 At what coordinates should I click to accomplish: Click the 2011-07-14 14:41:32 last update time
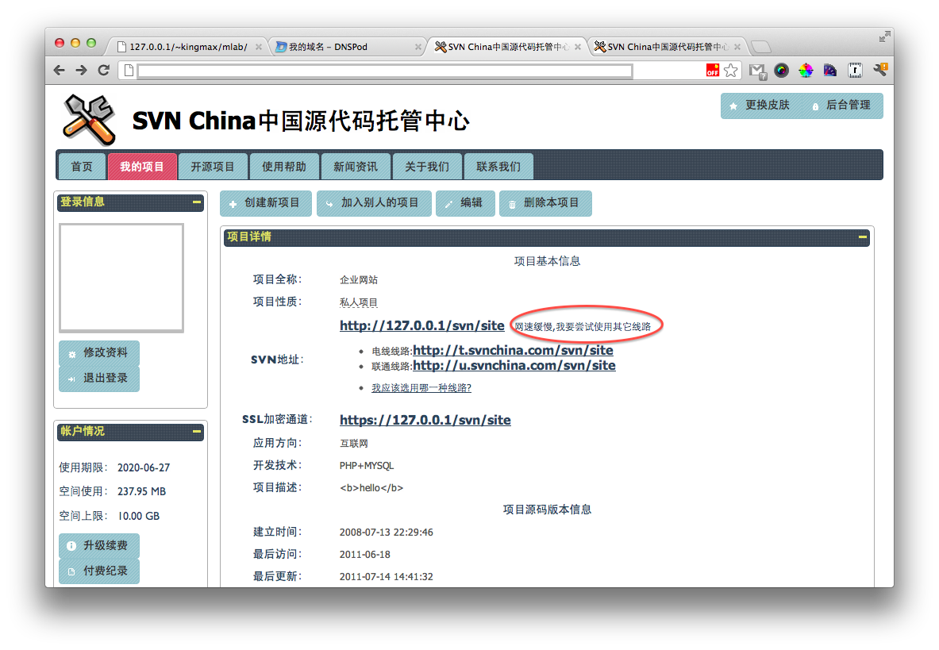coord(386,576)
